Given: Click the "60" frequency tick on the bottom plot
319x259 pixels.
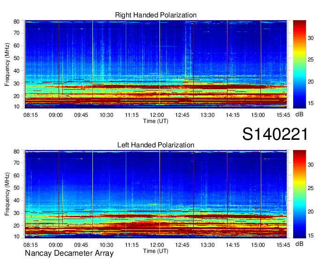Looking at the screenshot, I should point(16,175).
